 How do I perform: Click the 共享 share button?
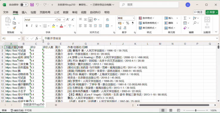click(x=212, y=12)
